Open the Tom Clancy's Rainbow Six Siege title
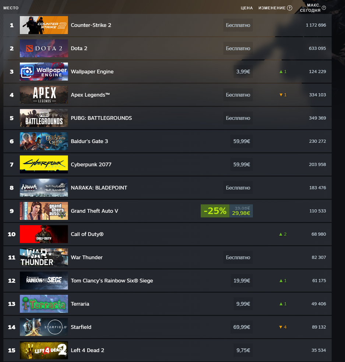Image resolution: width=345 pixels, height=362 pixels. pyautogui.click(x=112, y=280)
